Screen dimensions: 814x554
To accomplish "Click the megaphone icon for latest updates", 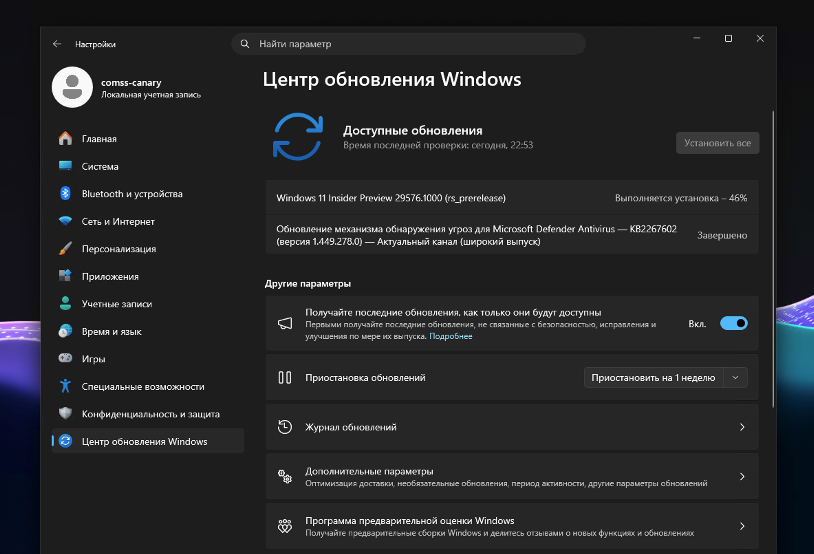I will 285,323.
